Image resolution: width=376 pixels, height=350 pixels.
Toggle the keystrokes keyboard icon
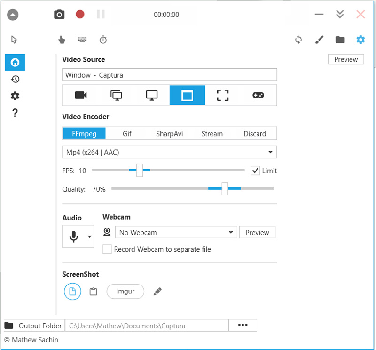[82, 40]
